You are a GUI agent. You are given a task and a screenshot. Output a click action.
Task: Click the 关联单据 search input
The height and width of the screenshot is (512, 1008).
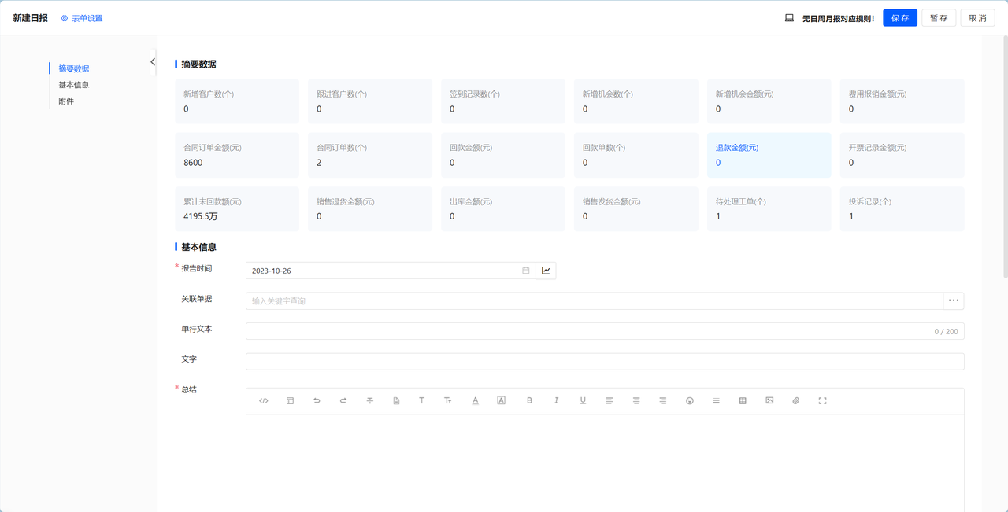pyautogui.click(x=595, y=300)
